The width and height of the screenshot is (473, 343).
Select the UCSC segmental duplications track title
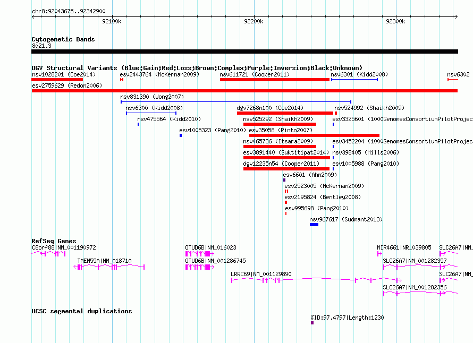click(x=82, y=311)
